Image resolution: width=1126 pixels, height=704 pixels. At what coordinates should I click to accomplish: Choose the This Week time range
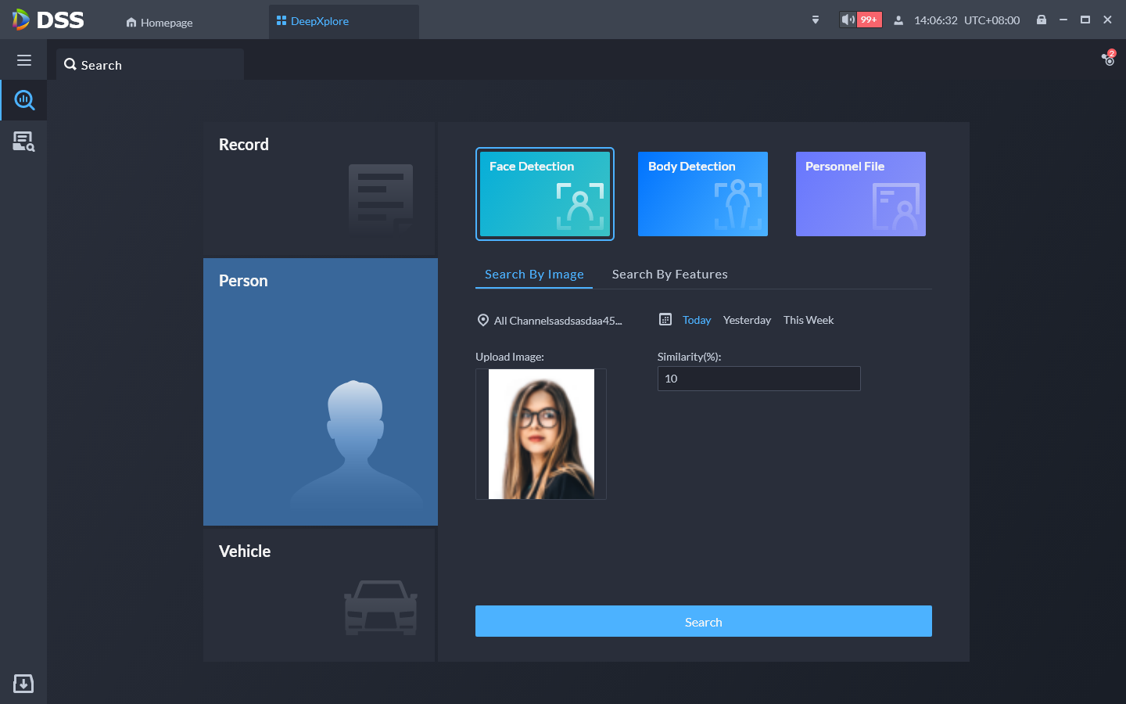tap(809, 320)
